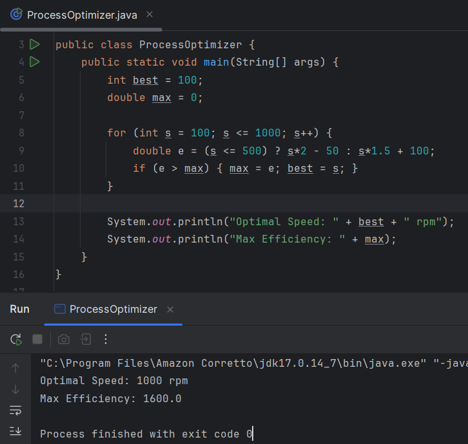Toggle scroll to end of console
This screenshot has height=444, width=468.
click(16, 431)
